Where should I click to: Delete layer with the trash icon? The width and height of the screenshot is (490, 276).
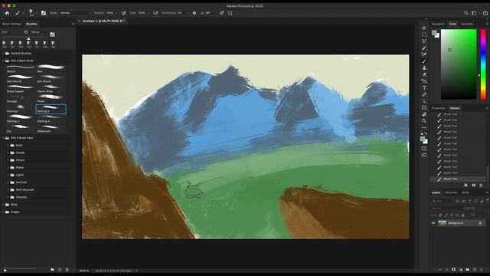point(482,269)
